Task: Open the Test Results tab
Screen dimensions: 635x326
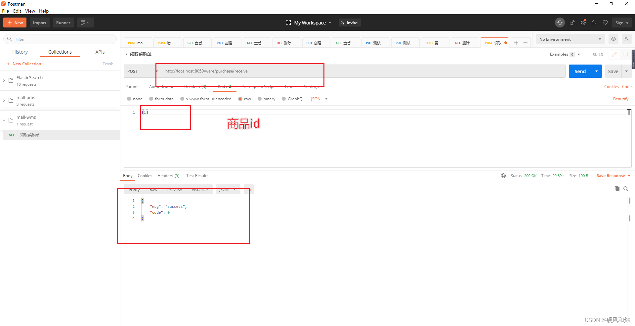Action: [197, 176]
